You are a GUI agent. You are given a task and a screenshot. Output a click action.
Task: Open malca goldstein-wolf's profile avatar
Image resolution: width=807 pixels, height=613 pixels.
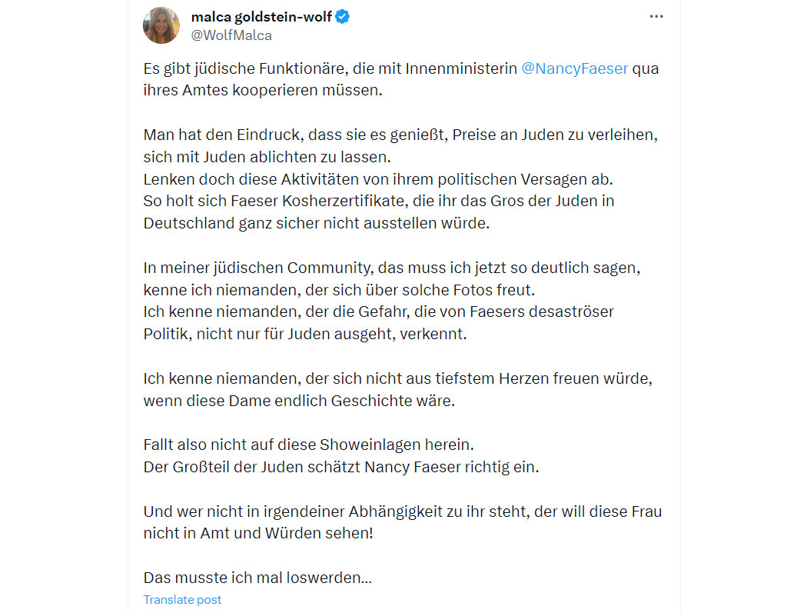pos(161,25)
